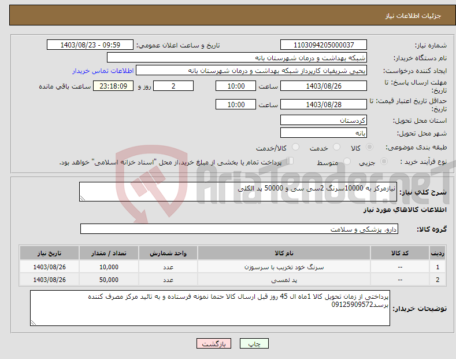Click the resize handle of buyer notes area

(34, 323)
